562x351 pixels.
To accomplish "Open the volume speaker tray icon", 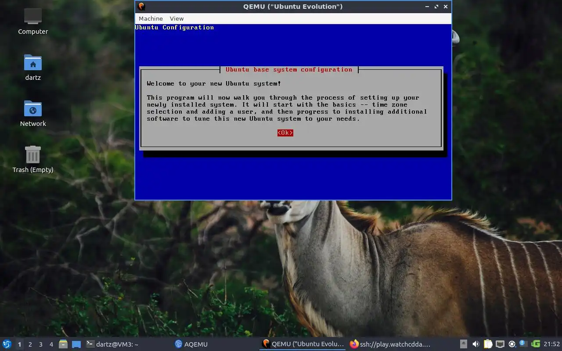I will coord(476,344).
